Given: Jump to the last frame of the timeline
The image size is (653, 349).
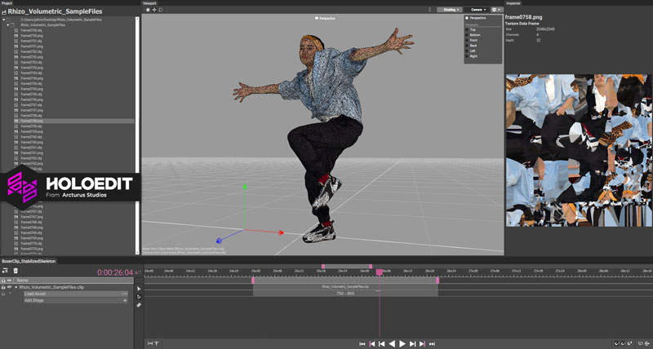Looking at the screenshot, I should 433,343.
